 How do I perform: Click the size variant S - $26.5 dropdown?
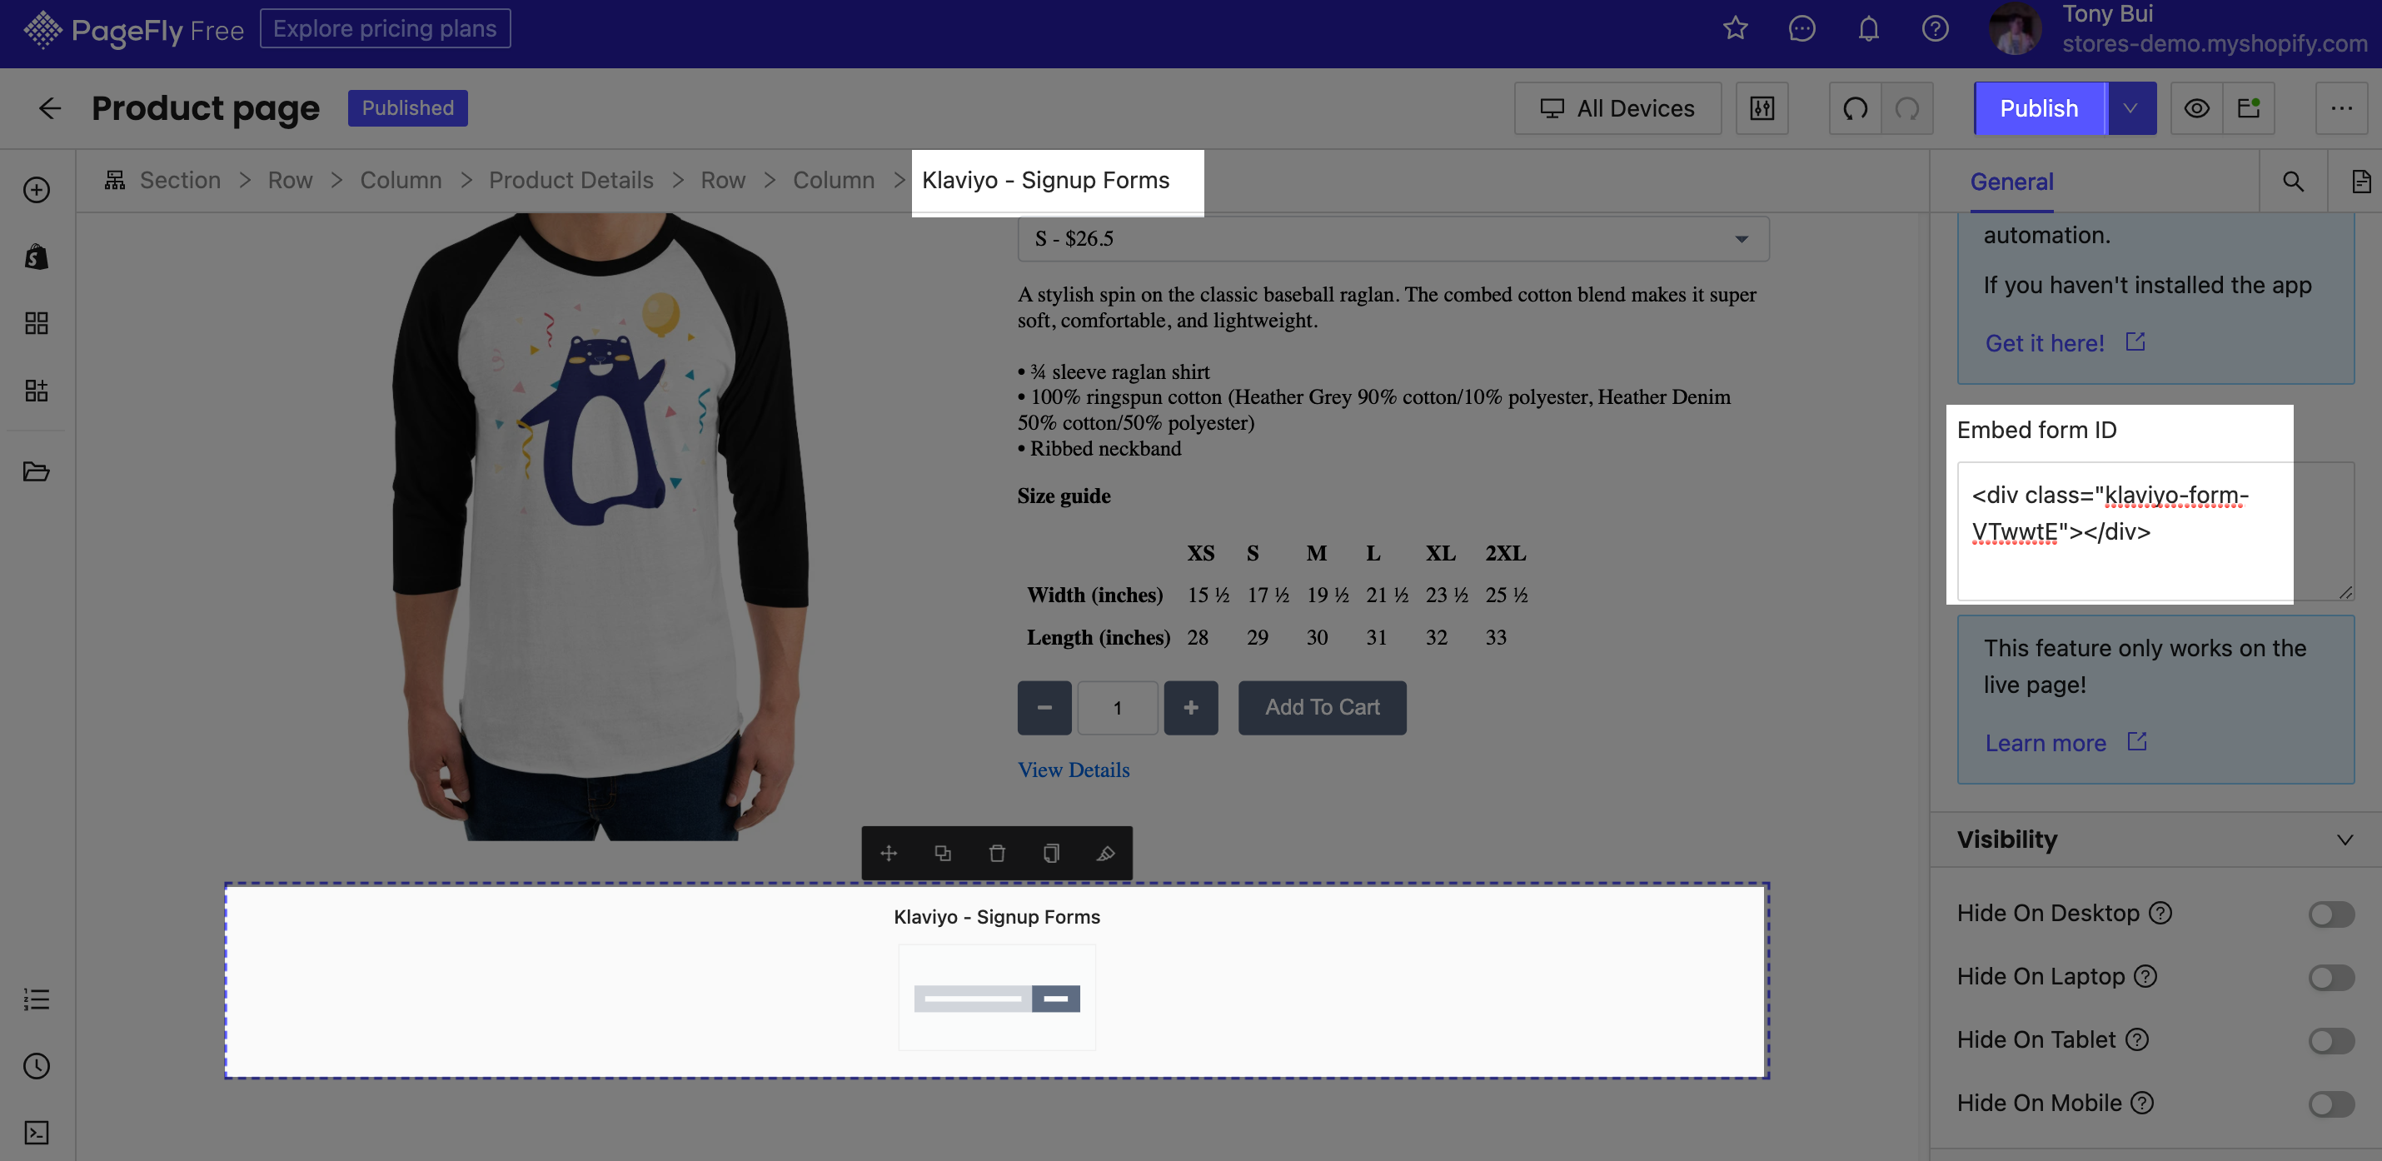[1387, 238]
